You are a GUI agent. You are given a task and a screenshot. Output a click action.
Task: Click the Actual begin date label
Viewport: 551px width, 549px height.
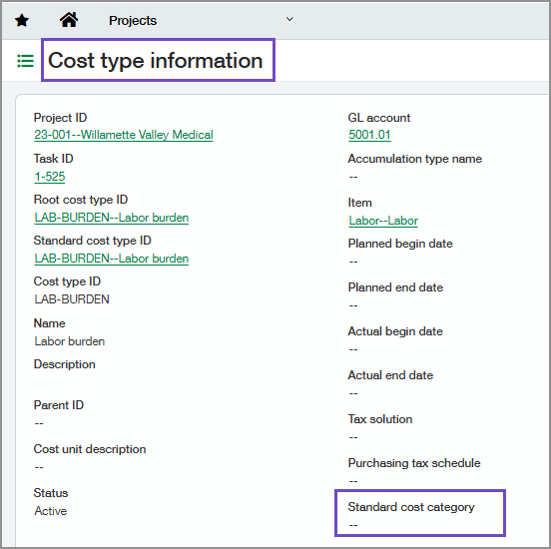[395, 331]
